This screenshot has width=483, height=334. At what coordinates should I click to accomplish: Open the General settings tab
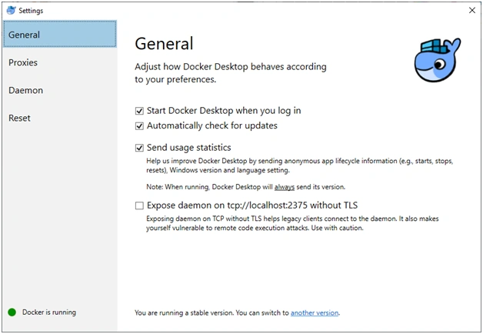[x=60, y=34]
